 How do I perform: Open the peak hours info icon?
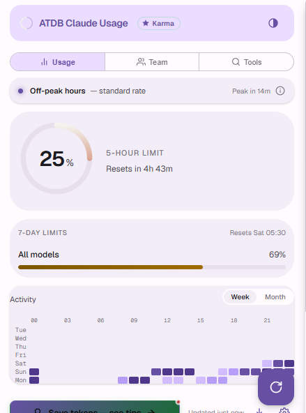pyautogui.click(x=280, y=91)
